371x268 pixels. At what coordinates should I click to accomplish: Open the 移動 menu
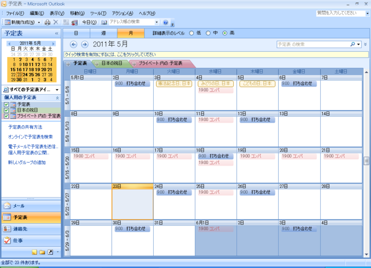[x=77, y=13]
